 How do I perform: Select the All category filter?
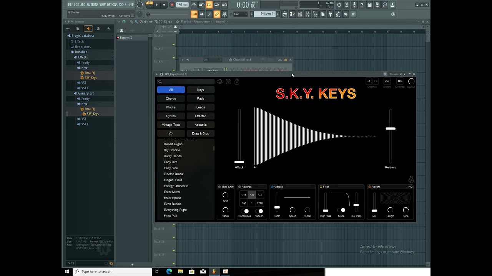click(171, 90)
